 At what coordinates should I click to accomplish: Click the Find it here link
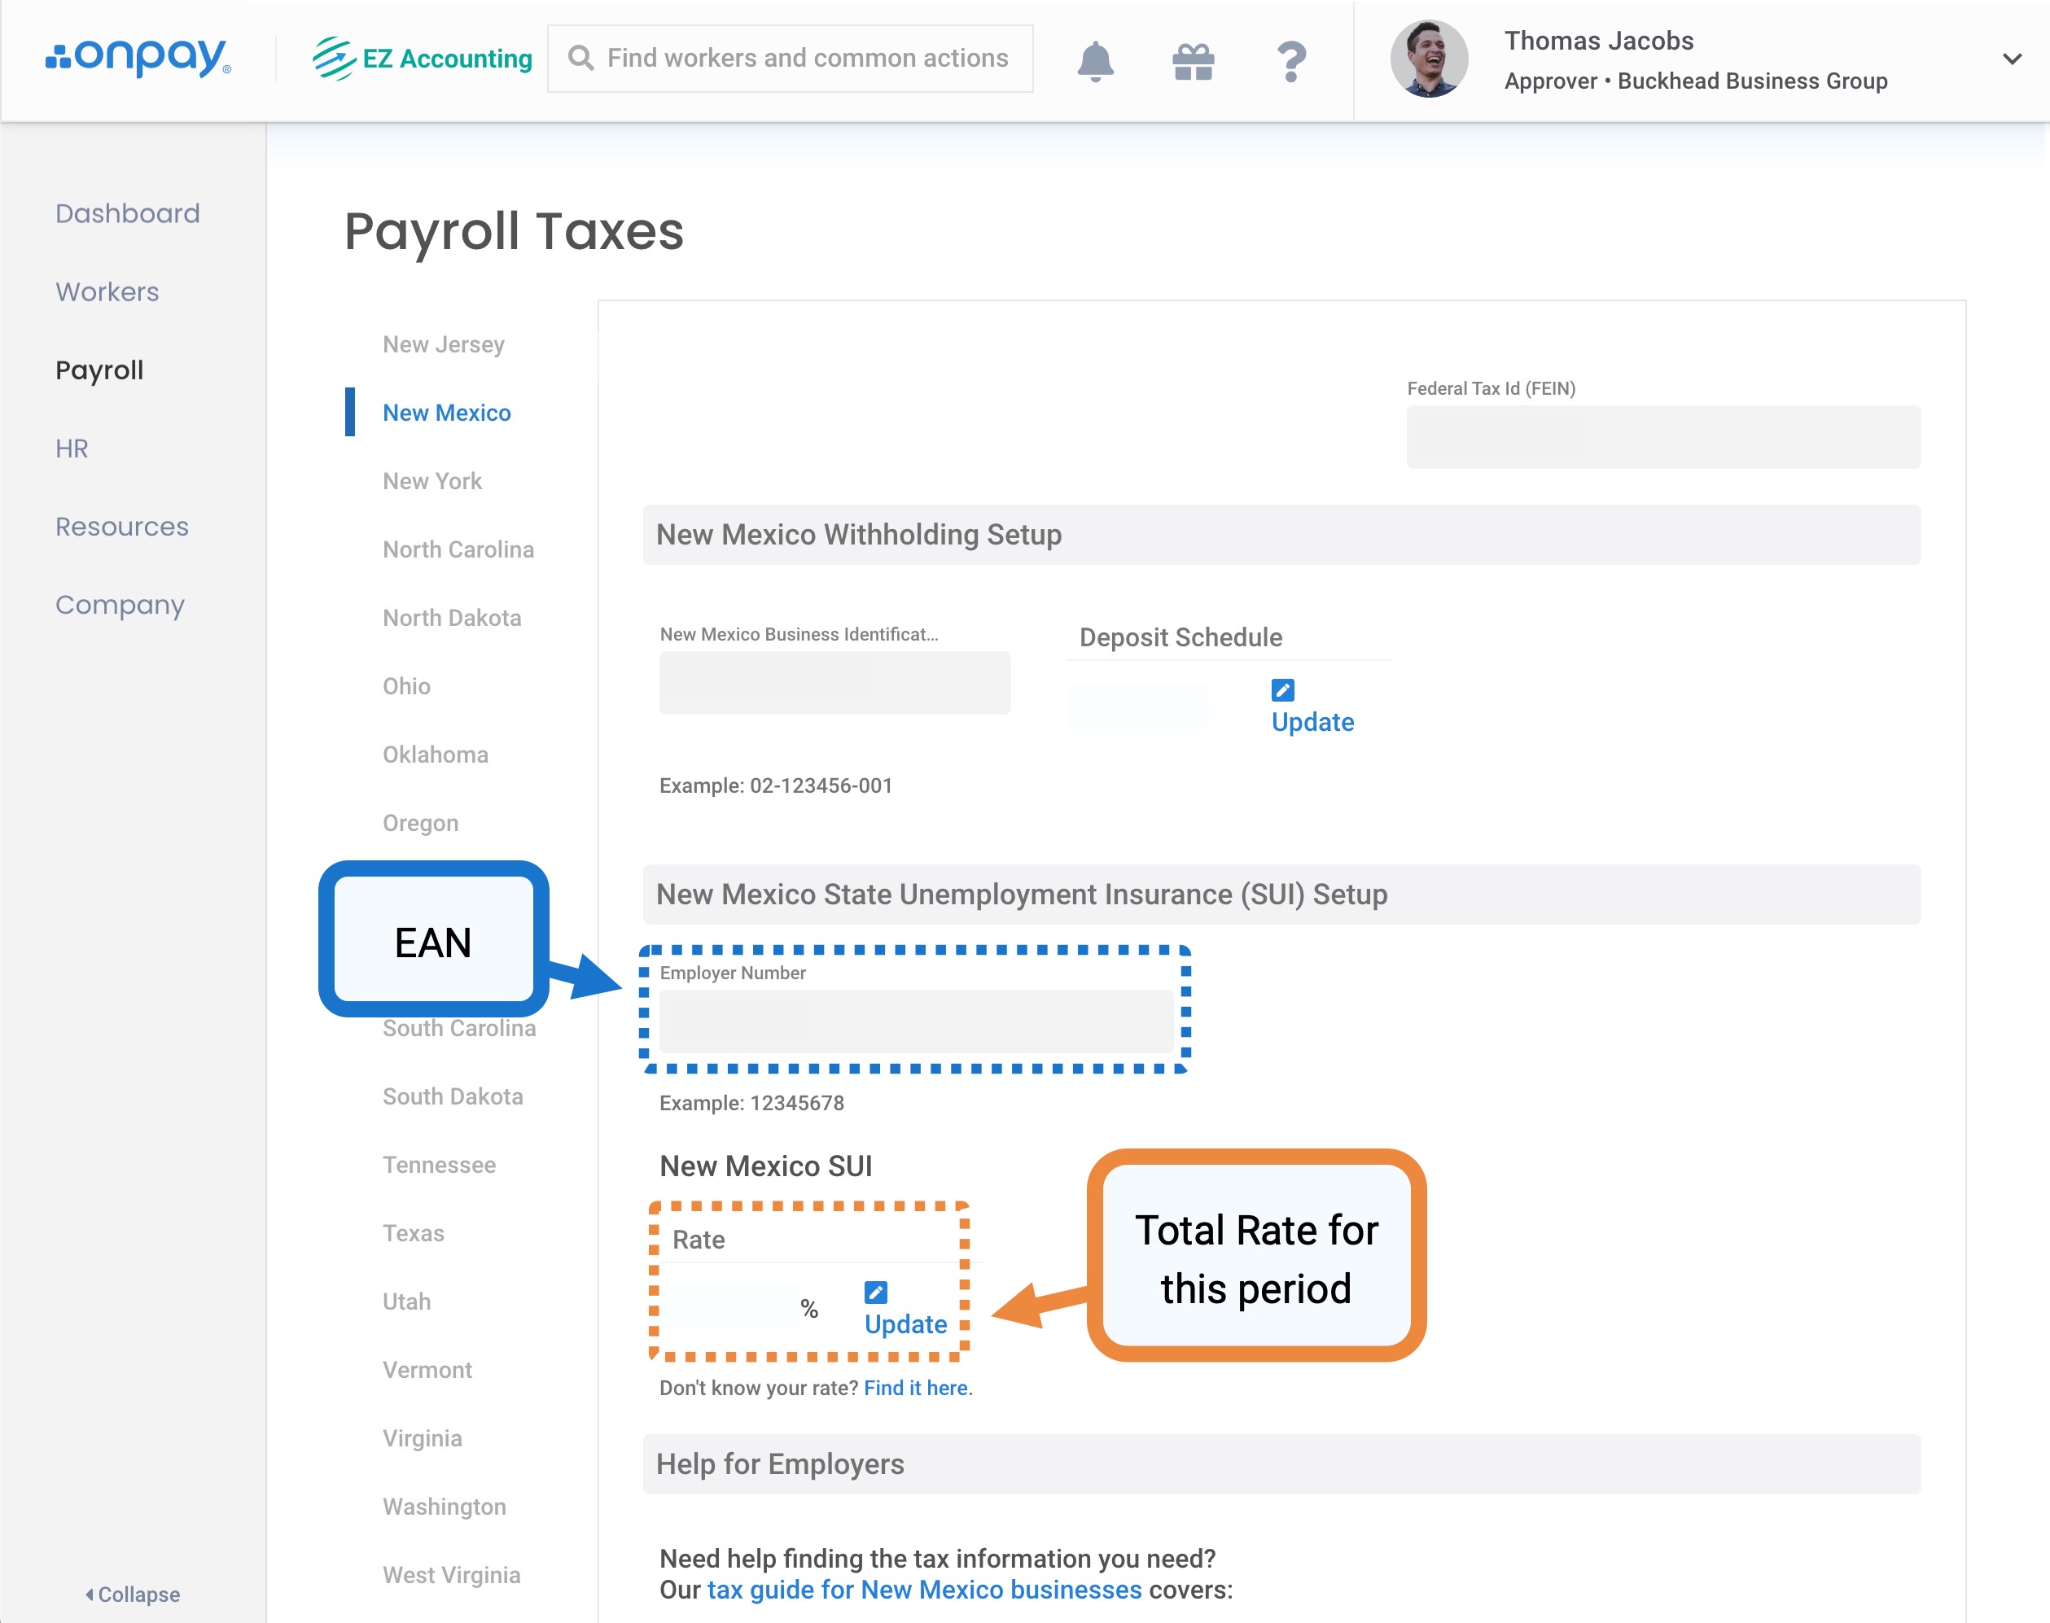click(x=915, y=1387)
